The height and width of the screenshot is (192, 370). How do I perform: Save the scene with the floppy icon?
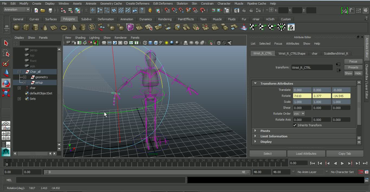(x=50, y=10)
